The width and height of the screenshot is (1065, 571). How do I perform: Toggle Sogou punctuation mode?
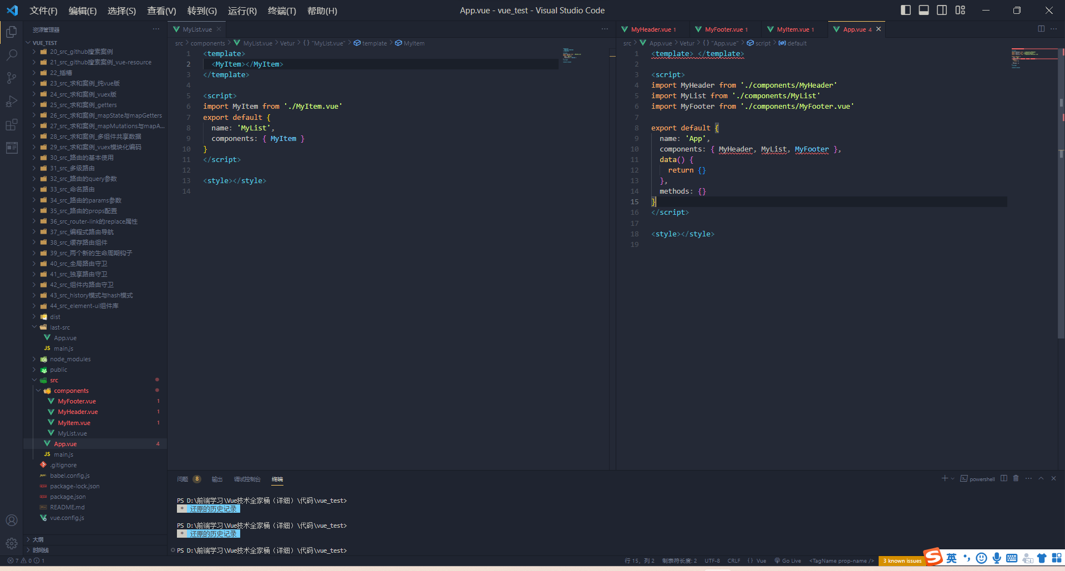click(967, 558)
